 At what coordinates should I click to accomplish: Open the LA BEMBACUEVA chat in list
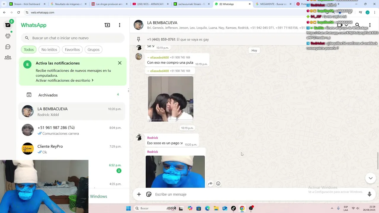[73, 112]
